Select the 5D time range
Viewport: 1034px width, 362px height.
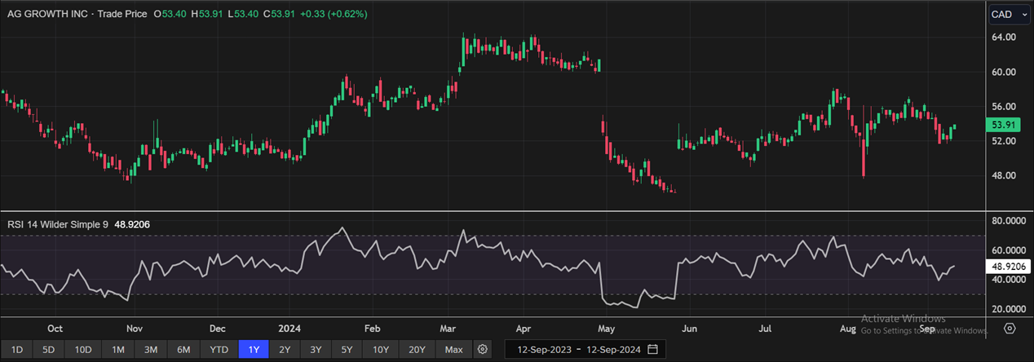[x=49, y=350]
